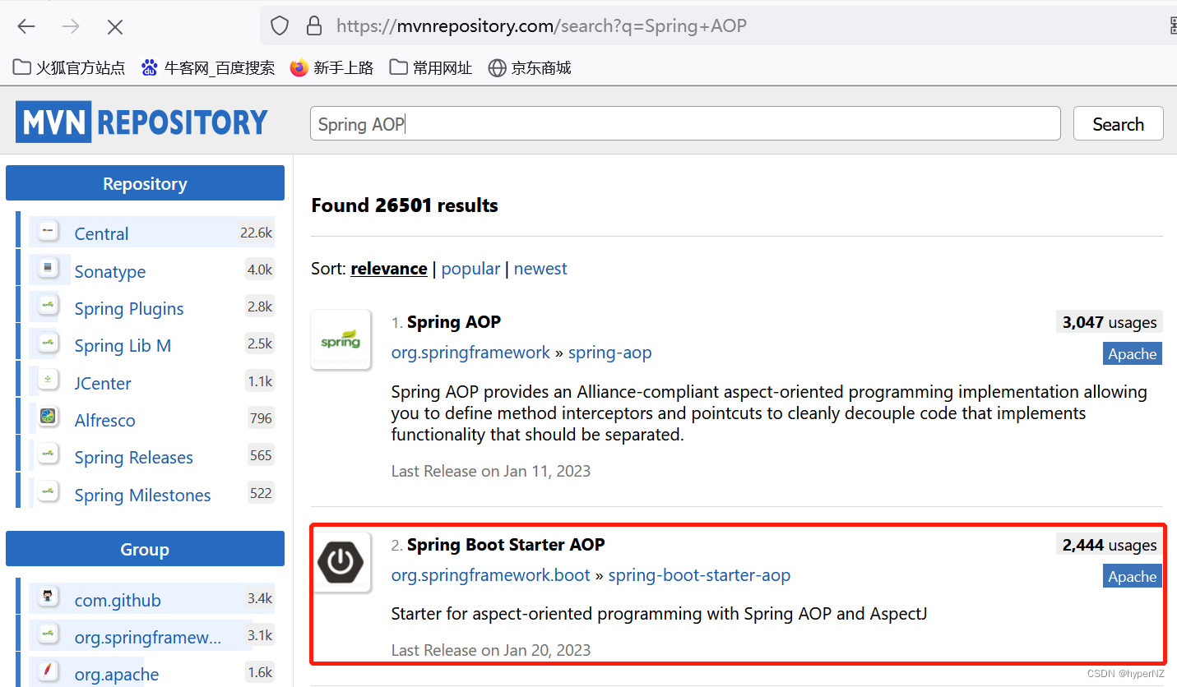Image resolution: width=1177 pixels, height=687 pixels.
Task: Open the Spring Releases link
Action: click(134, 458)
